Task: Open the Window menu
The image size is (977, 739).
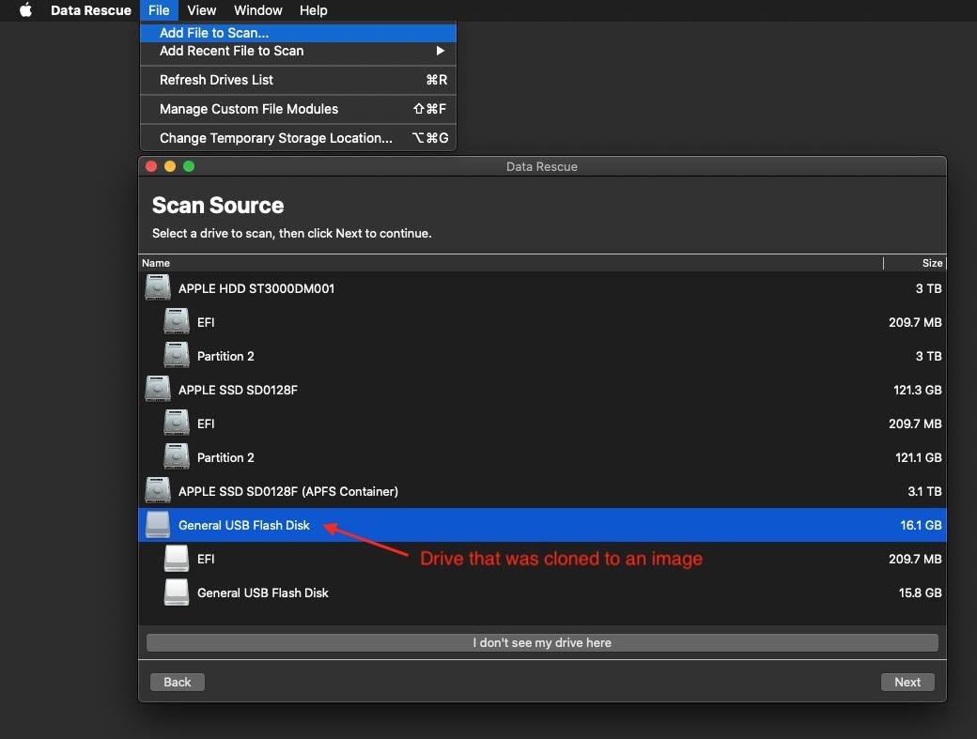Action: click(x=257, y=10)
